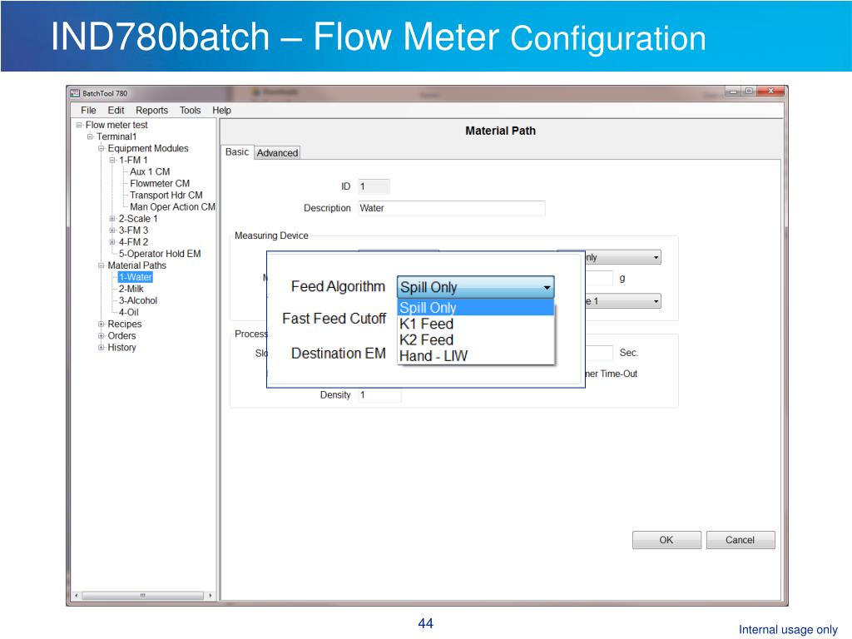This screenshot has width=852, height=639.
Task: Expand the Orders node
Action: (x=101, y=336)
